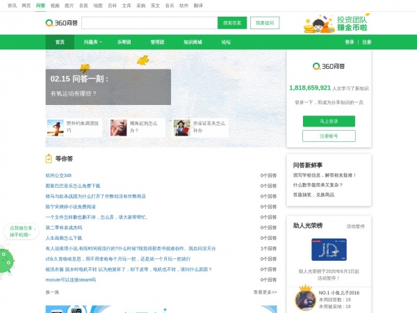Open the 野外钓鱼调漂技巧 thumbnail
Image resolution: width=417 pixels, height=313 pixels.
click(56, 128)
